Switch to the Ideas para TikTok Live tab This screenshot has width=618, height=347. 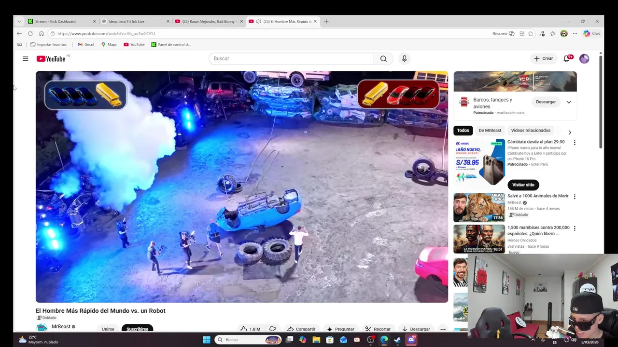(x=126, y=21)
